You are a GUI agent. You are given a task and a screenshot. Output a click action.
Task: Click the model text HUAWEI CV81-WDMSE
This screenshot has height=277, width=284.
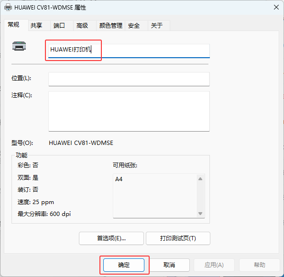[81, 143]
